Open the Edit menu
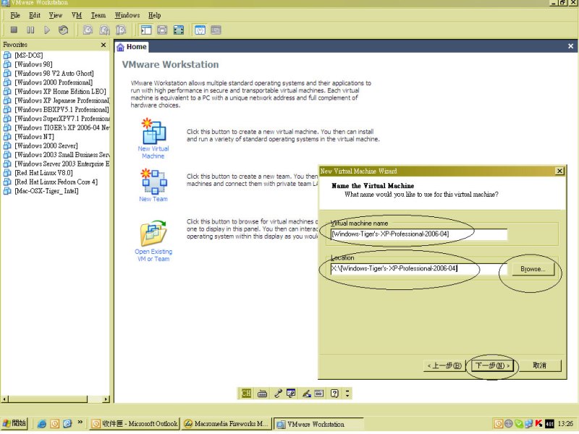Viewport: 579px width, 434px height. point(34,15)
